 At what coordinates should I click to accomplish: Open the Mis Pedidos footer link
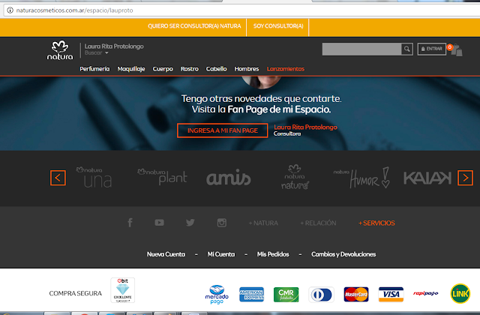(x=273, y=254)
